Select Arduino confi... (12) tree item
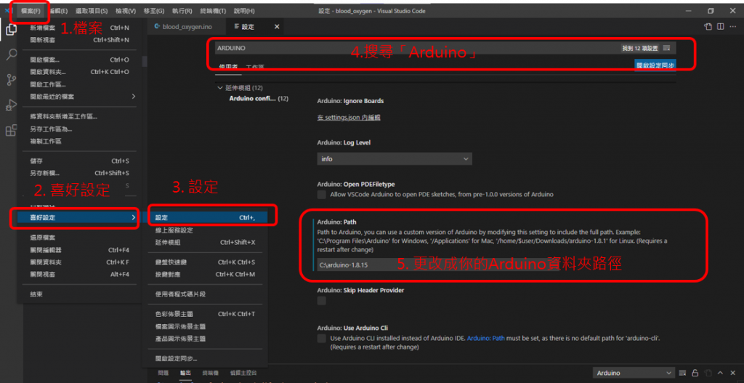The image size is (744, 383). pos(259,99)
